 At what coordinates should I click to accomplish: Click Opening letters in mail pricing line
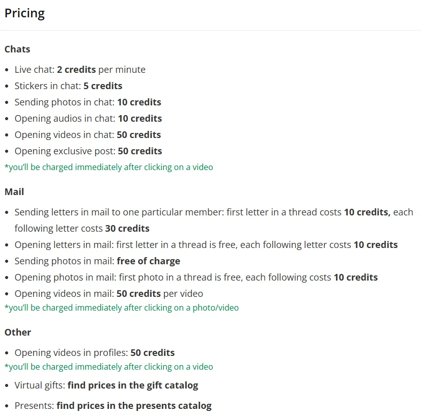click(206, 245)
